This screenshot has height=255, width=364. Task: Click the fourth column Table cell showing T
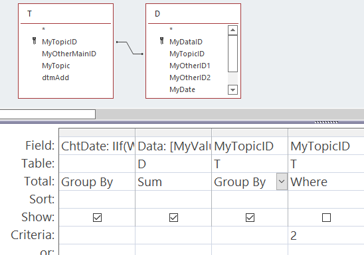pos(326,164)
